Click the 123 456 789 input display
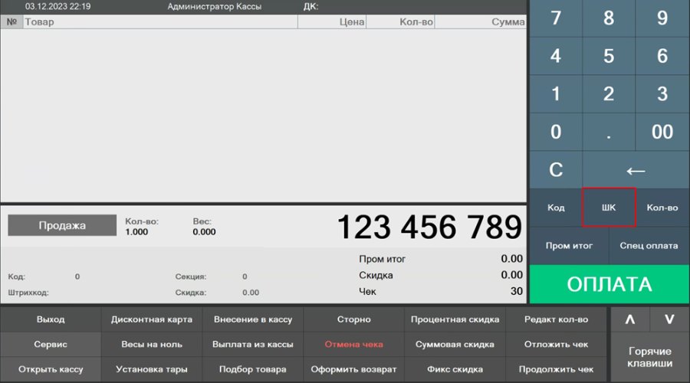Viewport: 690px width, 383px height. (x=429, y=228)
